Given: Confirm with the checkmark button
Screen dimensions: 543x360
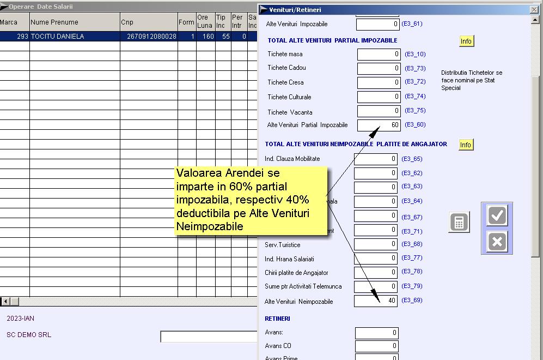Looking at the screenshot, I should coord(497,215).
